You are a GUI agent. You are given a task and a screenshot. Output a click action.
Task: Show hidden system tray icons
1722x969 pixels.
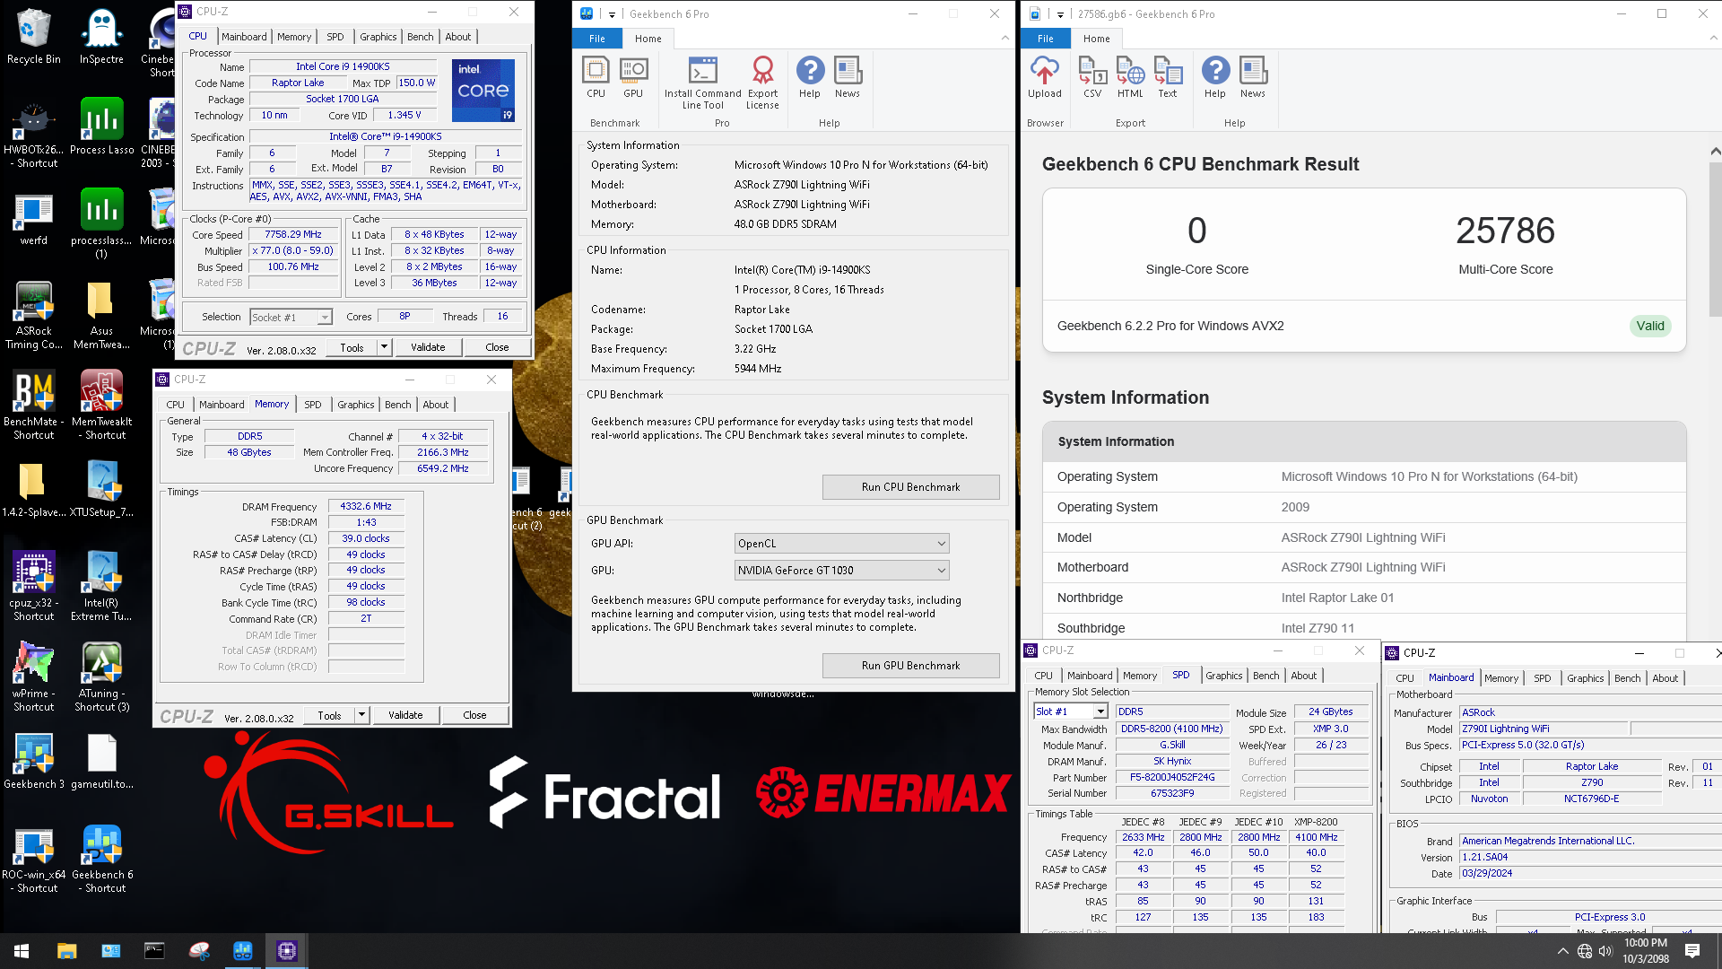pos(1563,951)
